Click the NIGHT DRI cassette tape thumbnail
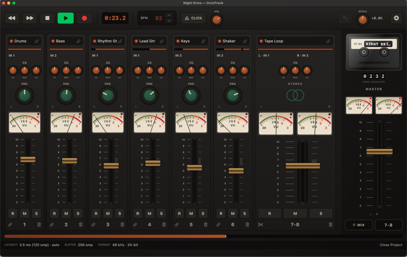 pos(374,52)
